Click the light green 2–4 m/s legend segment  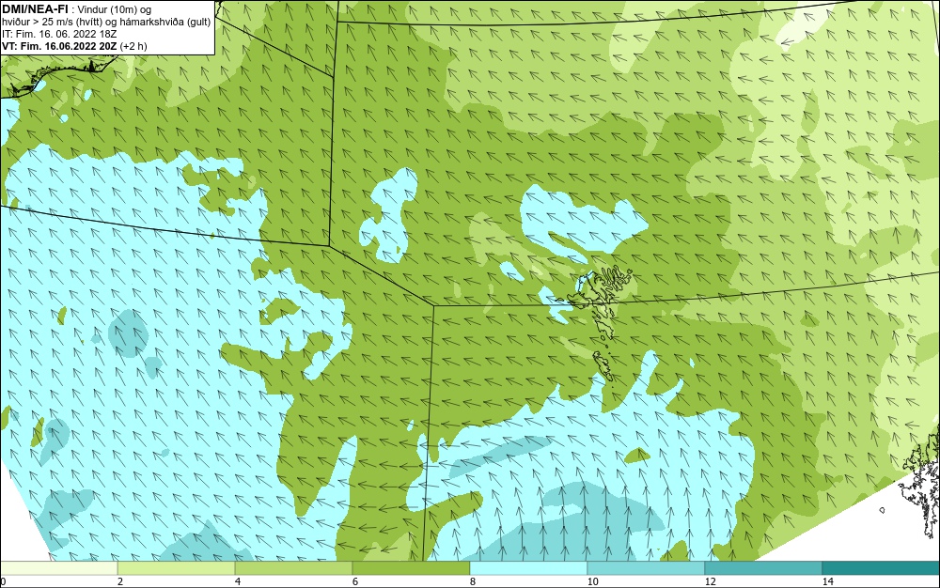(177, 568)
